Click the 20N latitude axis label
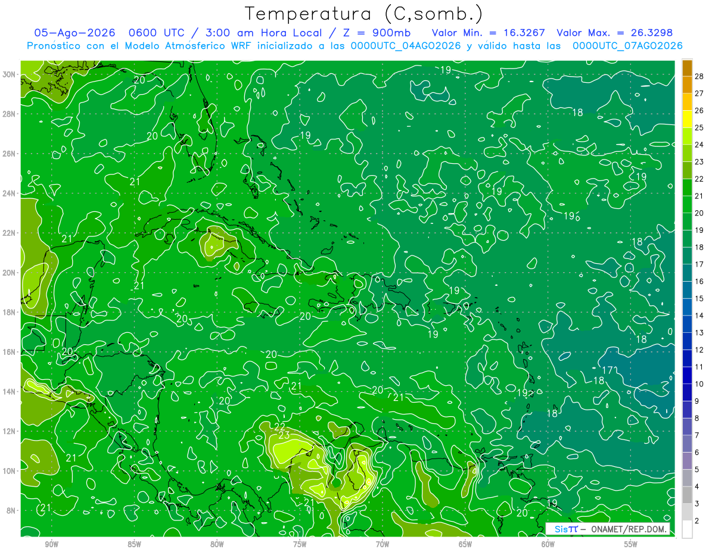This screenshot has width=715, height=552. [x=10, y=273]
